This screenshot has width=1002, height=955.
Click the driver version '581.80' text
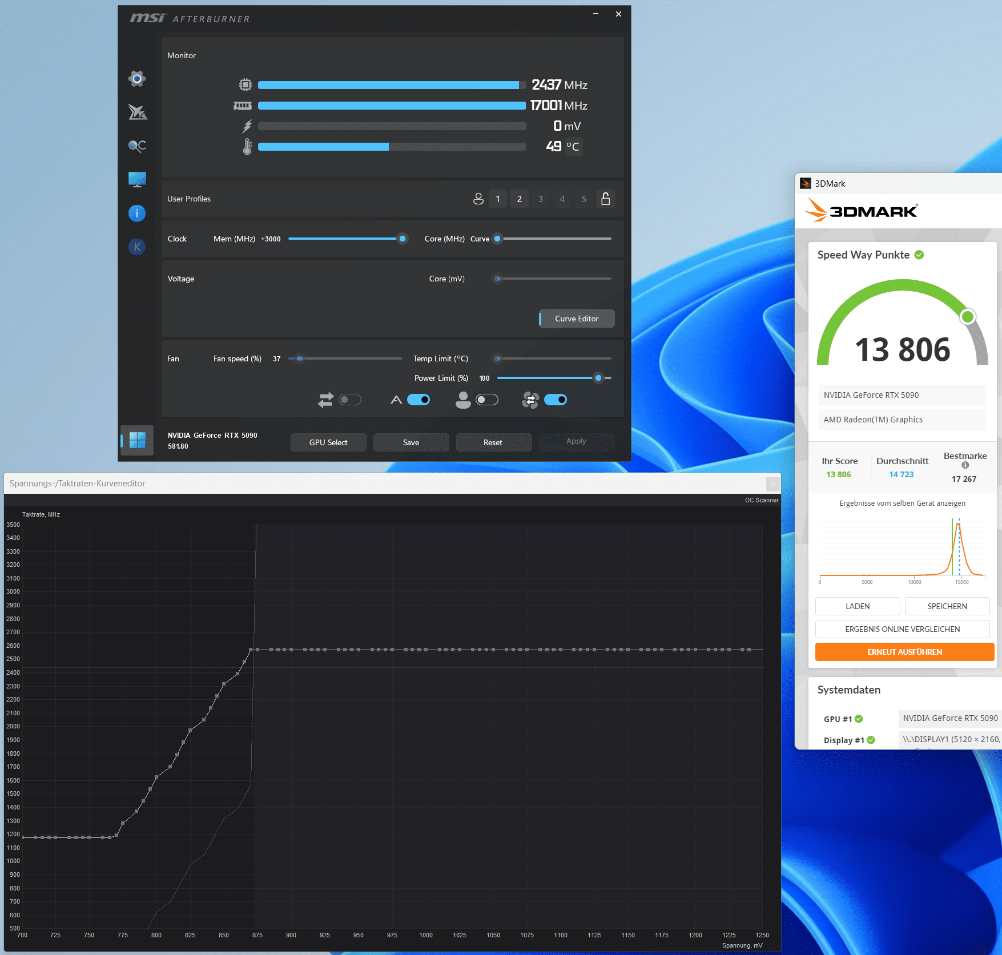pos(178,446)
